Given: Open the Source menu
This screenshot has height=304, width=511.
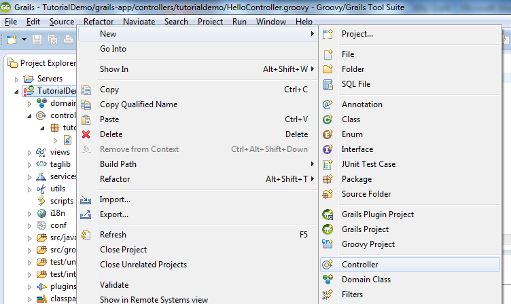Looking at the screenshot, I should pos(62,22).
